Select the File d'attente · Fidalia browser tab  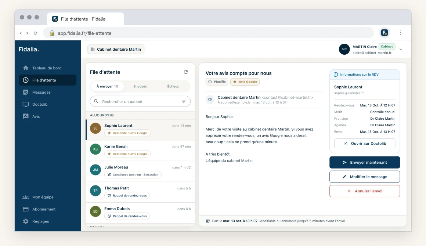pyautogui.click(x=85, y=19)
